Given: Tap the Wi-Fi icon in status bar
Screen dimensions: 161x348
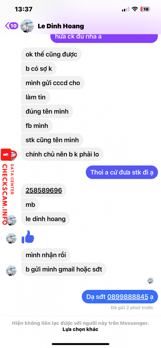Looking at the screenshot, I should click(x=134, y=9).
